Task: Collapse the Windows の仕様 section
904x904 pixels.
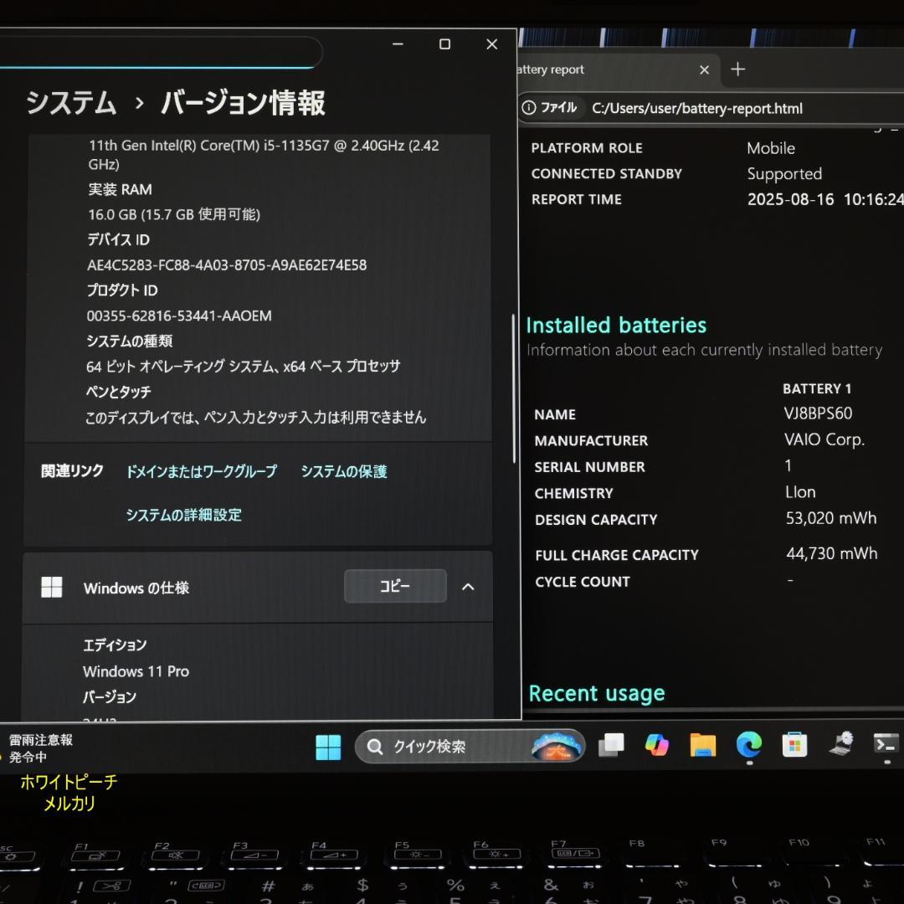Action: tap(468, 587)
